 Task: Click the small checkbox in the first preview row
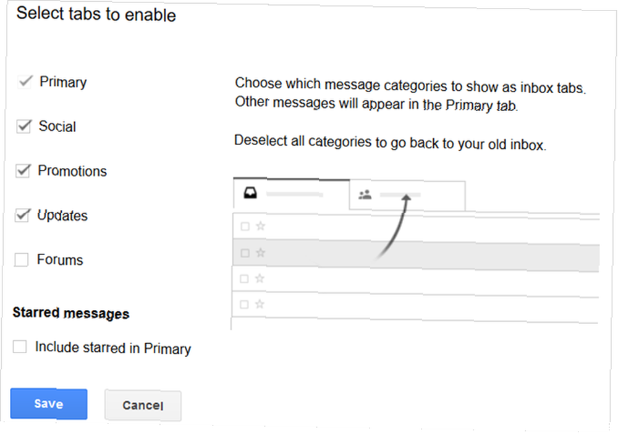click(245, 226)
